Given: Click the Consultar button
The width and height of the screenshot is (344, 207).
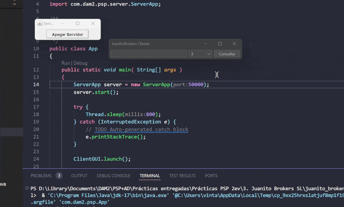Looking at the screenshot, I should point(227,54).
